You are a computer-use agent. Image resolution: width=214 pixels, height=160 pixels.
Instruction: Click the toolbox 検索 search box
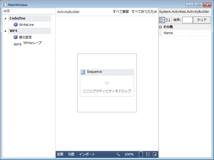[x=29, y=11]
